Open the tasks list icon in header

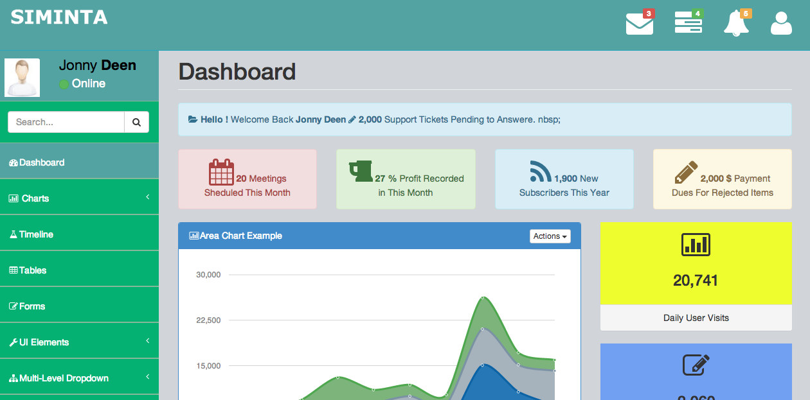click(688, 24)
